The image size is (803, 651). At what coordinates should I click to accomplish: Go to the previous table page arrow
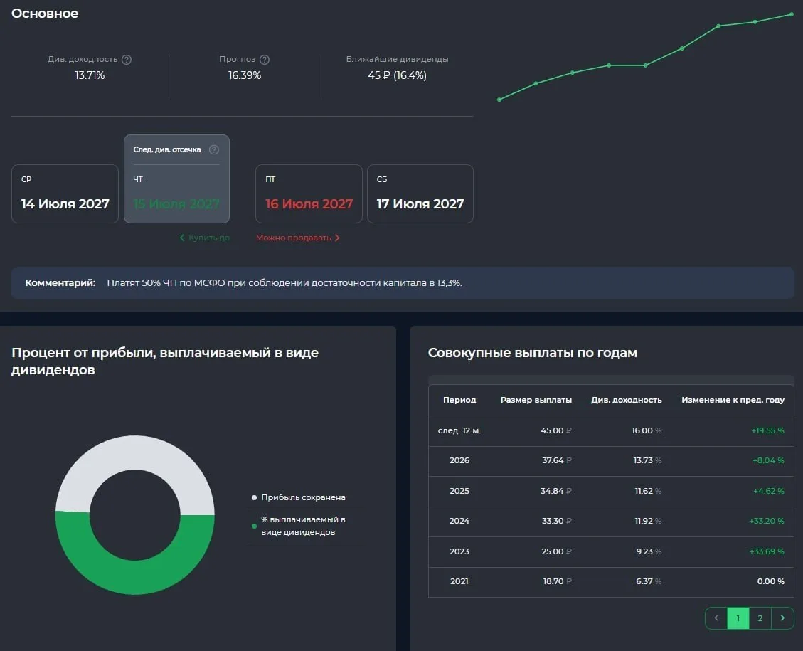click(x=716, y=618)
